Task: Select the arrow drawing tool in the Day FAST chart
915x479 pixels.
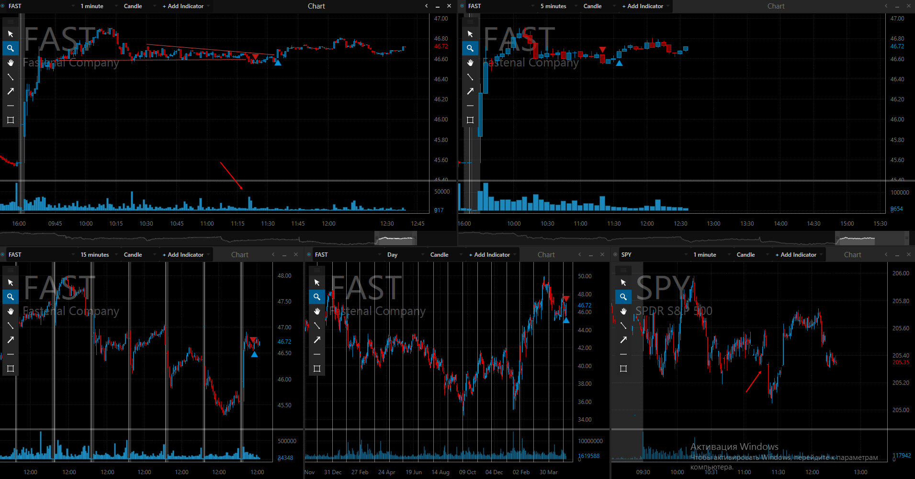Action: [317, 340]
